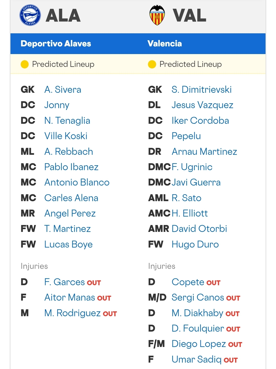Click the injured player Umar Sadiq
Image resolution: width=276 pixels, height=369 pixels.
[197, 360]
